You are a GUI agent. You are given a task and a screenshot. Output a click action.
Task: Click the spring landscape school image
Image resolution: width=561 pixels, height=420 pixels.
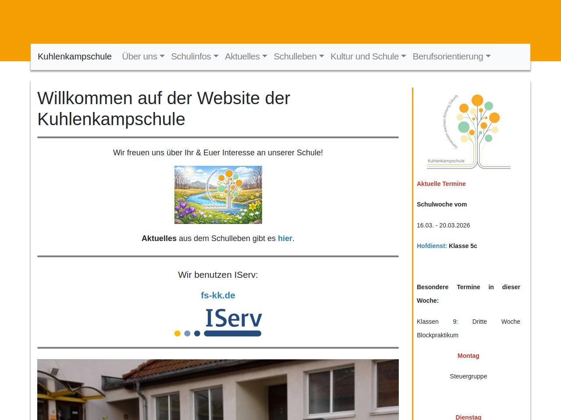pyautogui.click(x=218, y=195)
